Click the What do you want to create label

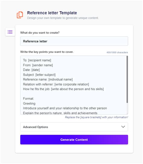pyautogui.click(x=40, y=33)
